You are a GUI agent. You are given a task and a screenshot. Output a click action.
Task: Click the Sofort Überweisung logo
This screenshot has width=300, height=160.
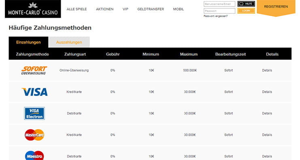tap(34, 70)
